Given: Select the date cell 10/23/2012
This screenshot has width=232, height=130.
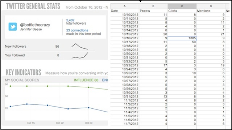Looking at the screenshot, I should [125, 65].
